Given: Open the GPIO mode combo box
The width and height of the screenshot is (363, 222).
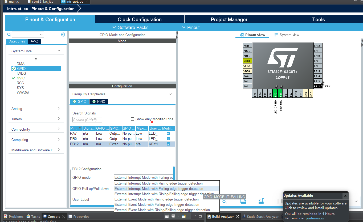Looking at the screenshot, I should [x=144, y=177].
